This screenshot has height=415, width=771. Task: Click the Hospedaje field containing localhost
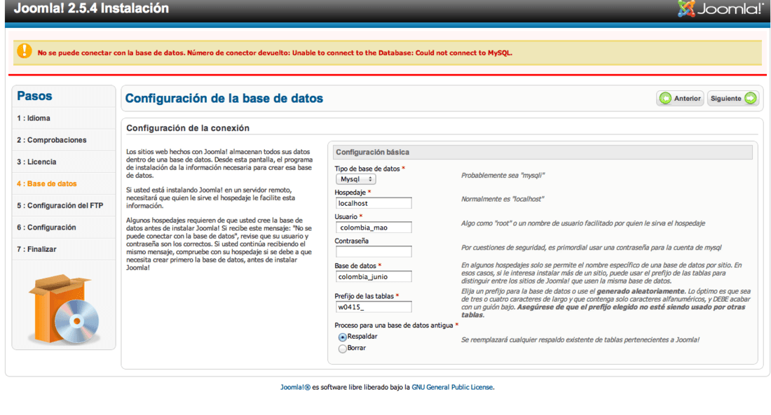click(374, 204)
